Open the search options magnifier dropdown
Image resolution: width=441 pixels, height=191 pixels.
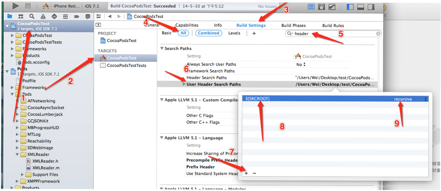tap(290, 33)
